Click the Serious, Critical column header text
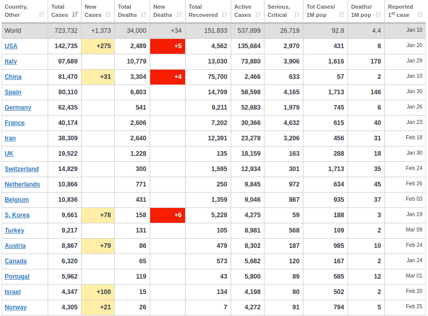This screenshot has width=428, height=316. tap(279, 11)
